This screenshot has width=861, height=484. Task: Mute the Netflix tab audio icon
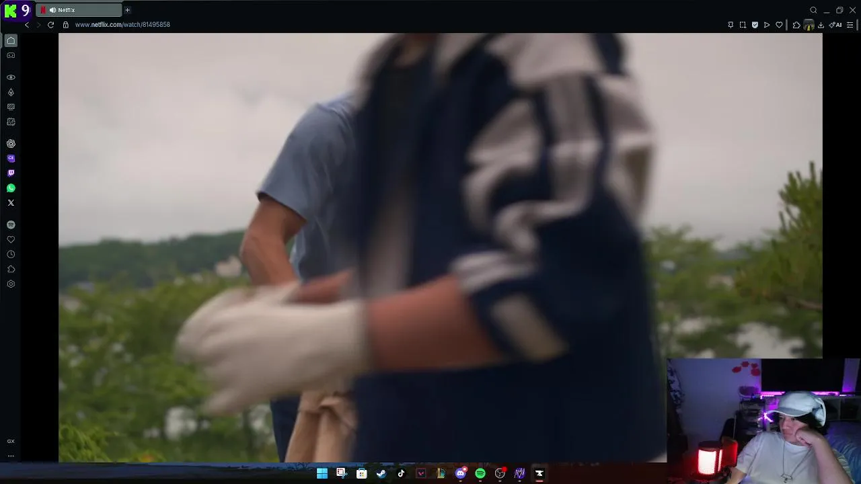click(x=52, y=10)
